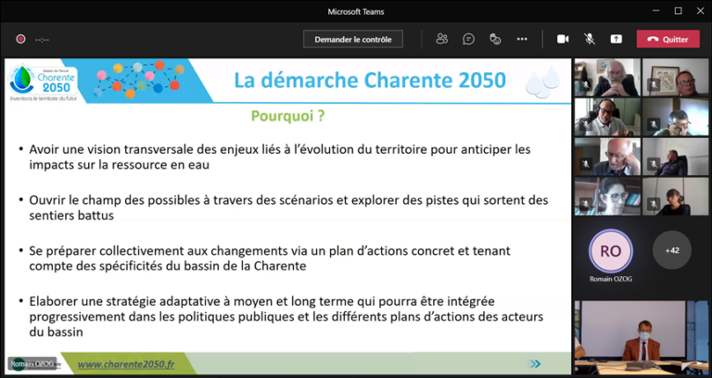Image resolution: width=712 pixels, height=378 pixels.
Task: Select Romain OZOG's RO avatar
Action: click(609, 249)
